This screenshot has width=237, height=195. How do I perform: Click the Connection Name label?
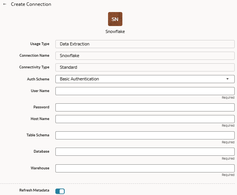click(34, 56)
